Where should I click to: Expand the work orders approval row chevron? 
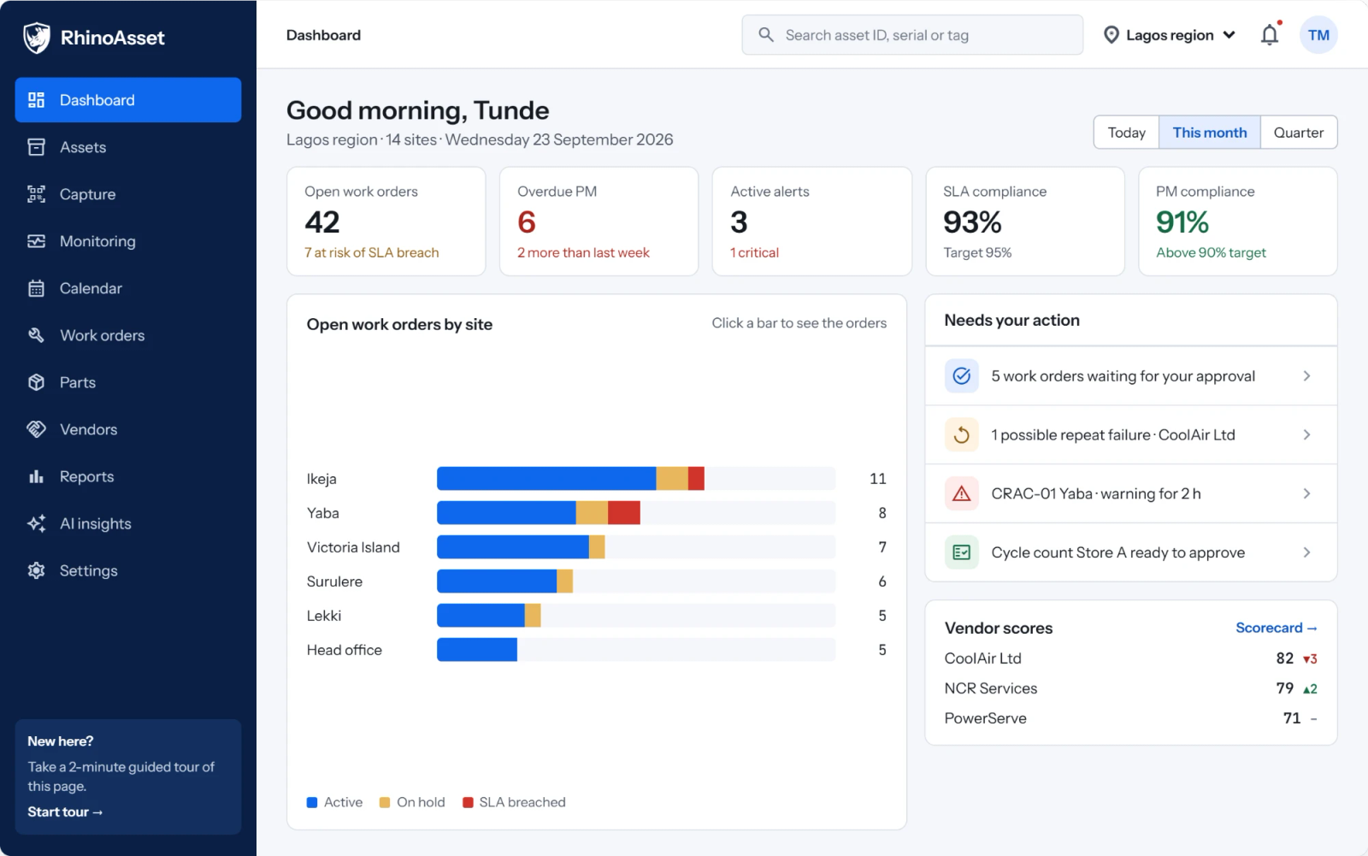(x=1306, y=376)
